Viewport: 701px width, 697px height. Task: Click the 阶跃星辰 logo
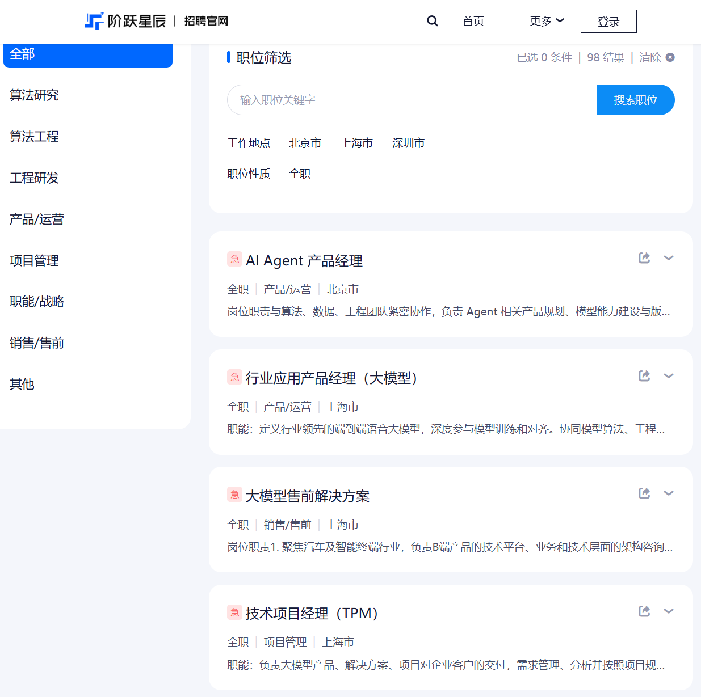(125, 21)
